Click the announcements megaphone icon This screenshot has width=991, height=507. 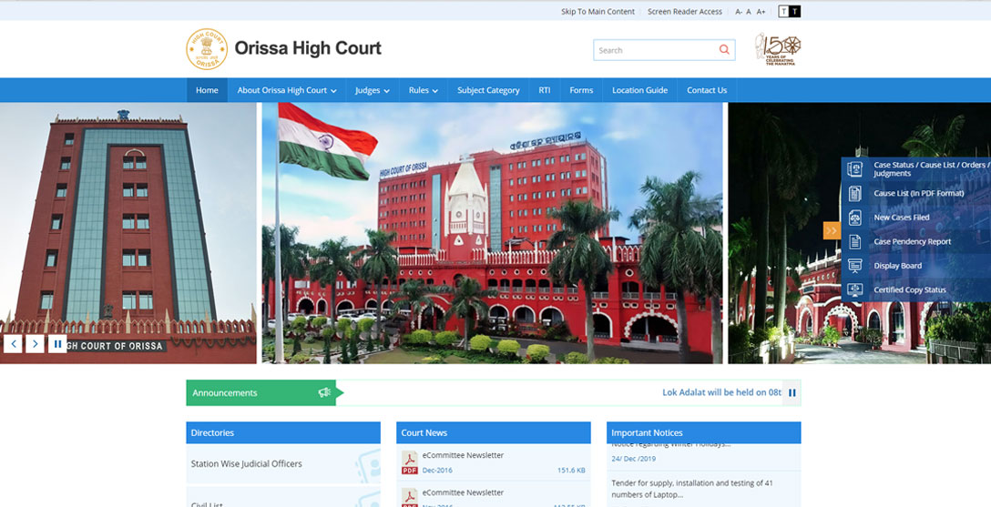coord(324,392)
